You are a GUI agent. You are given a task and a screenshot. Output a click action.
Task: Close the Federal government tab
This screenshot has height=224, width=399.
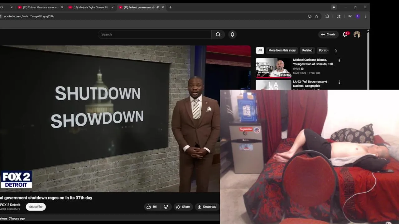[x=163, y=7]
